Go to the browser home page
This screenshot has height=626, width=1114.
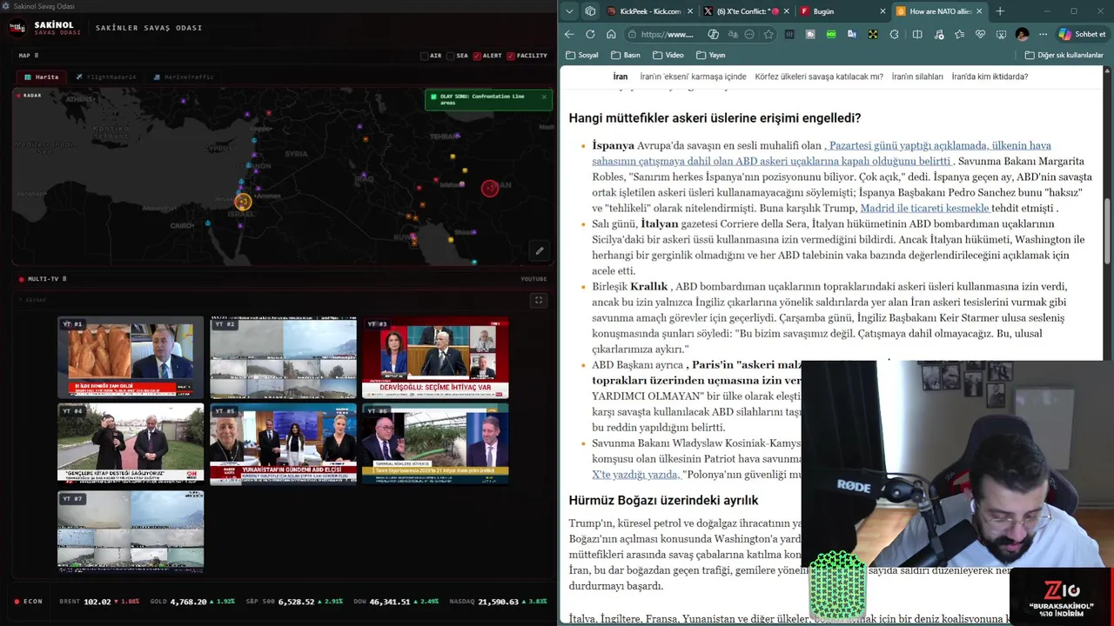click(x=611, y=35)
